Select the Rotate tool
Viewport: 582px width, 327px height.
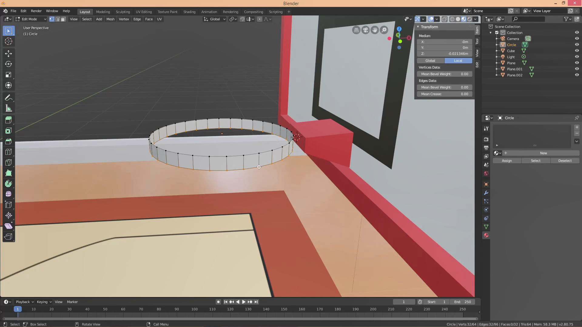coord(8,64)
